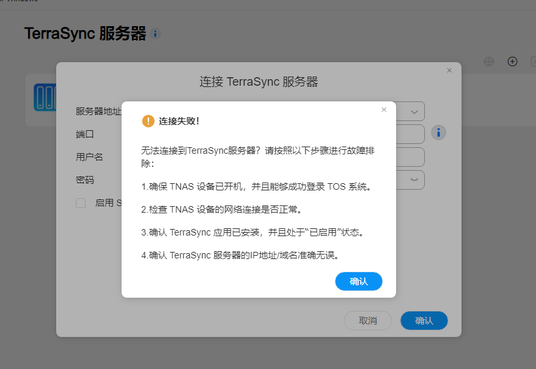Click text '2.检查 TNAS 设备的网络连接是否正常。'
The image size is (536, 369).
coord(222,209)
